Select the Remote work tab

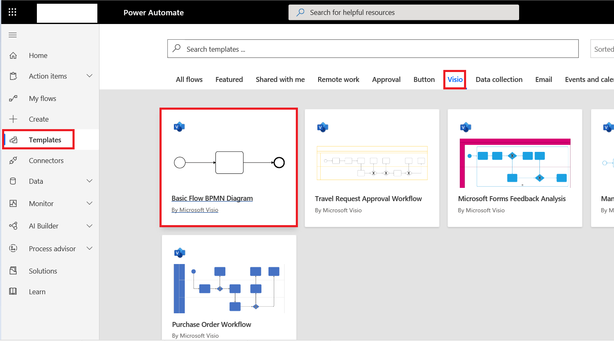pos(338,79)
